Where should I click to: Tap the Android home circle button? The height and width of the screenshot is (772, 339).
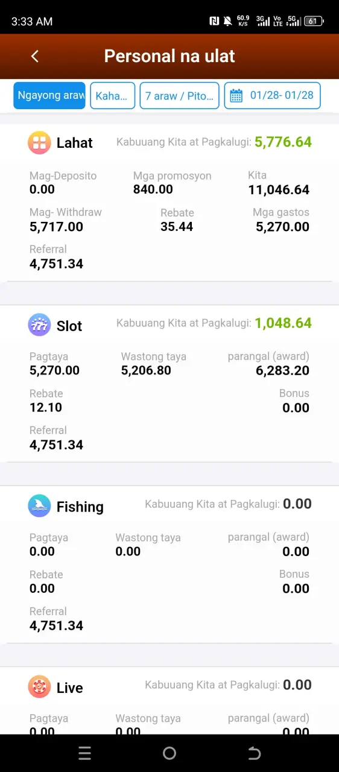click(x=169, y=753)
